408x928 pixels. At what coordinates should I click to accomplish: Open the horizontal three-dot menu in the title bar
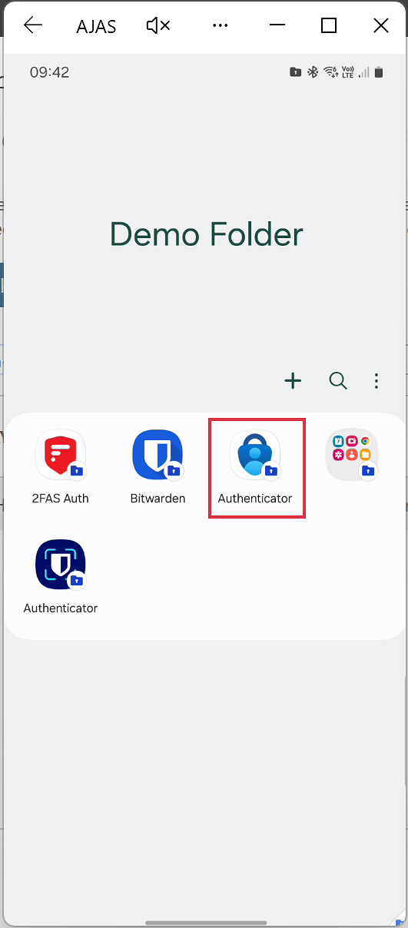coord(221,25)
